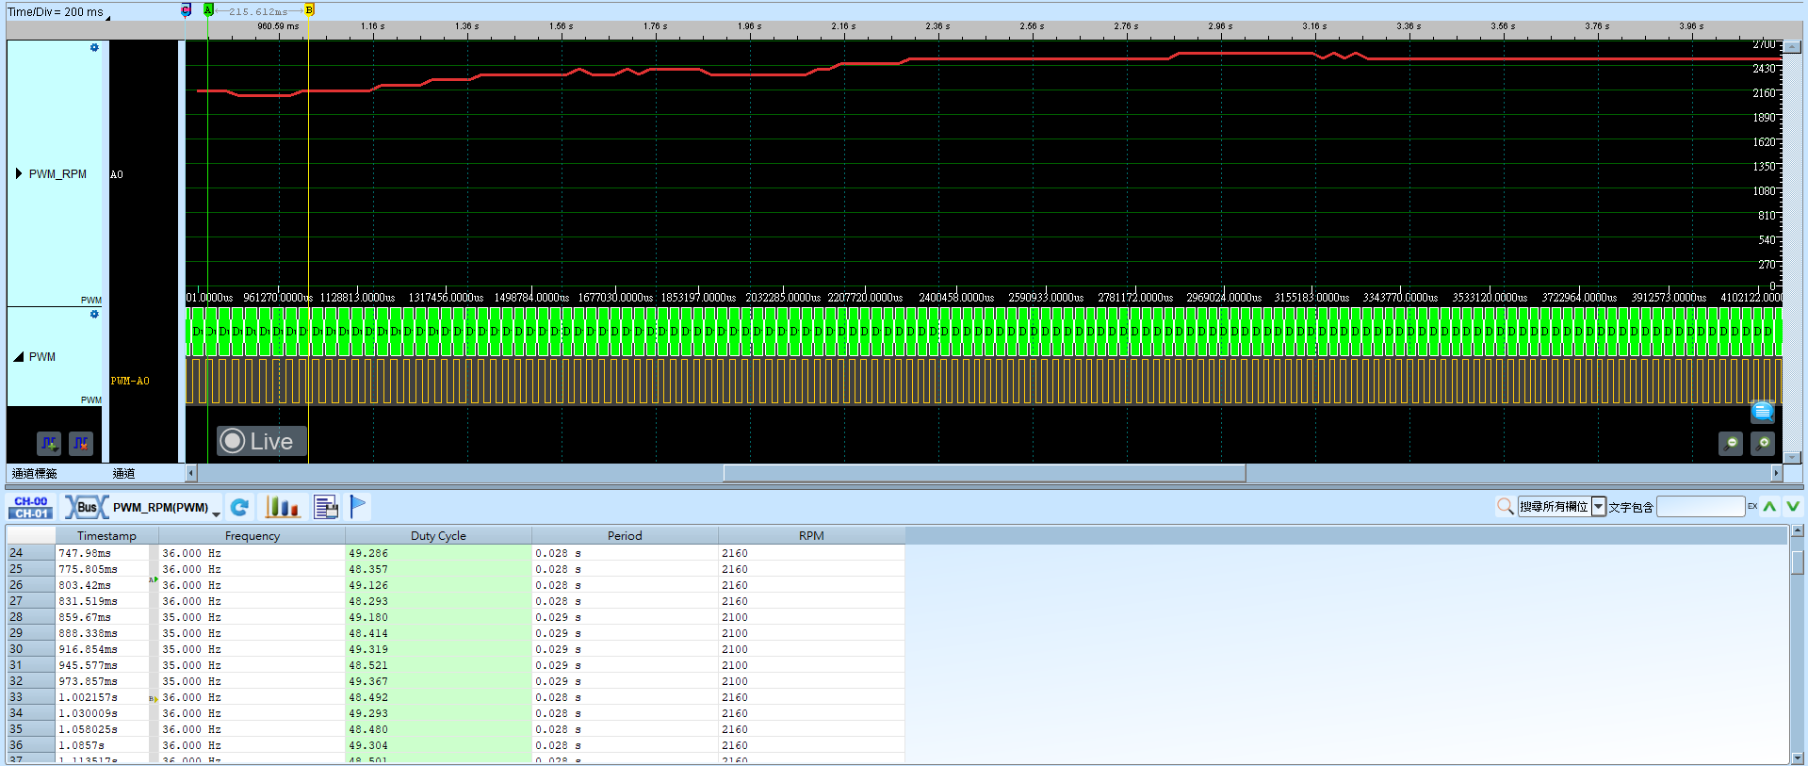Toggle the EX search option
Image resolution: width=1808 pixels, height=766 pixels.
point(1752,507)
